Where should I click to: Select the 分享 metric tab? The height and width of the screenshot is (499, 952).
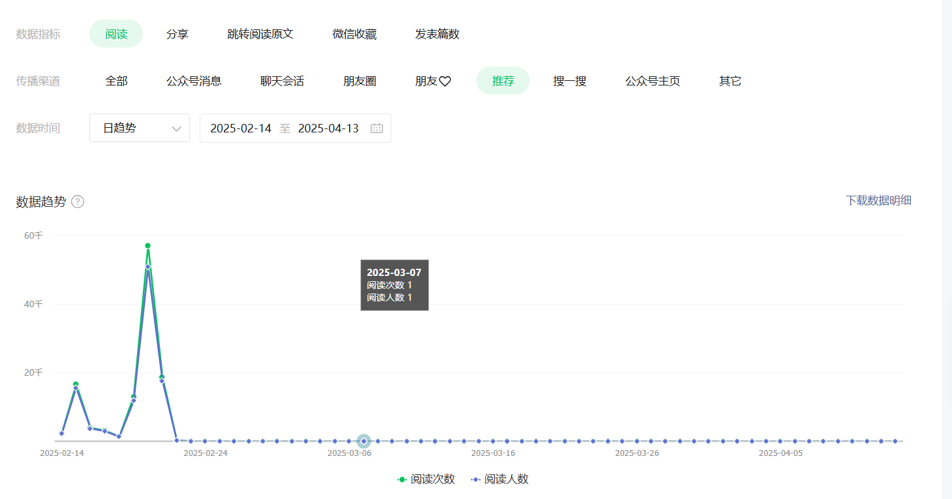point(177,34)
